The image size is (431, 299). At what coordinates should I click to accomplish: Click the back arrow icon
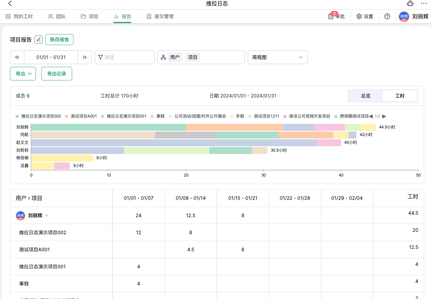coord(10,4)
